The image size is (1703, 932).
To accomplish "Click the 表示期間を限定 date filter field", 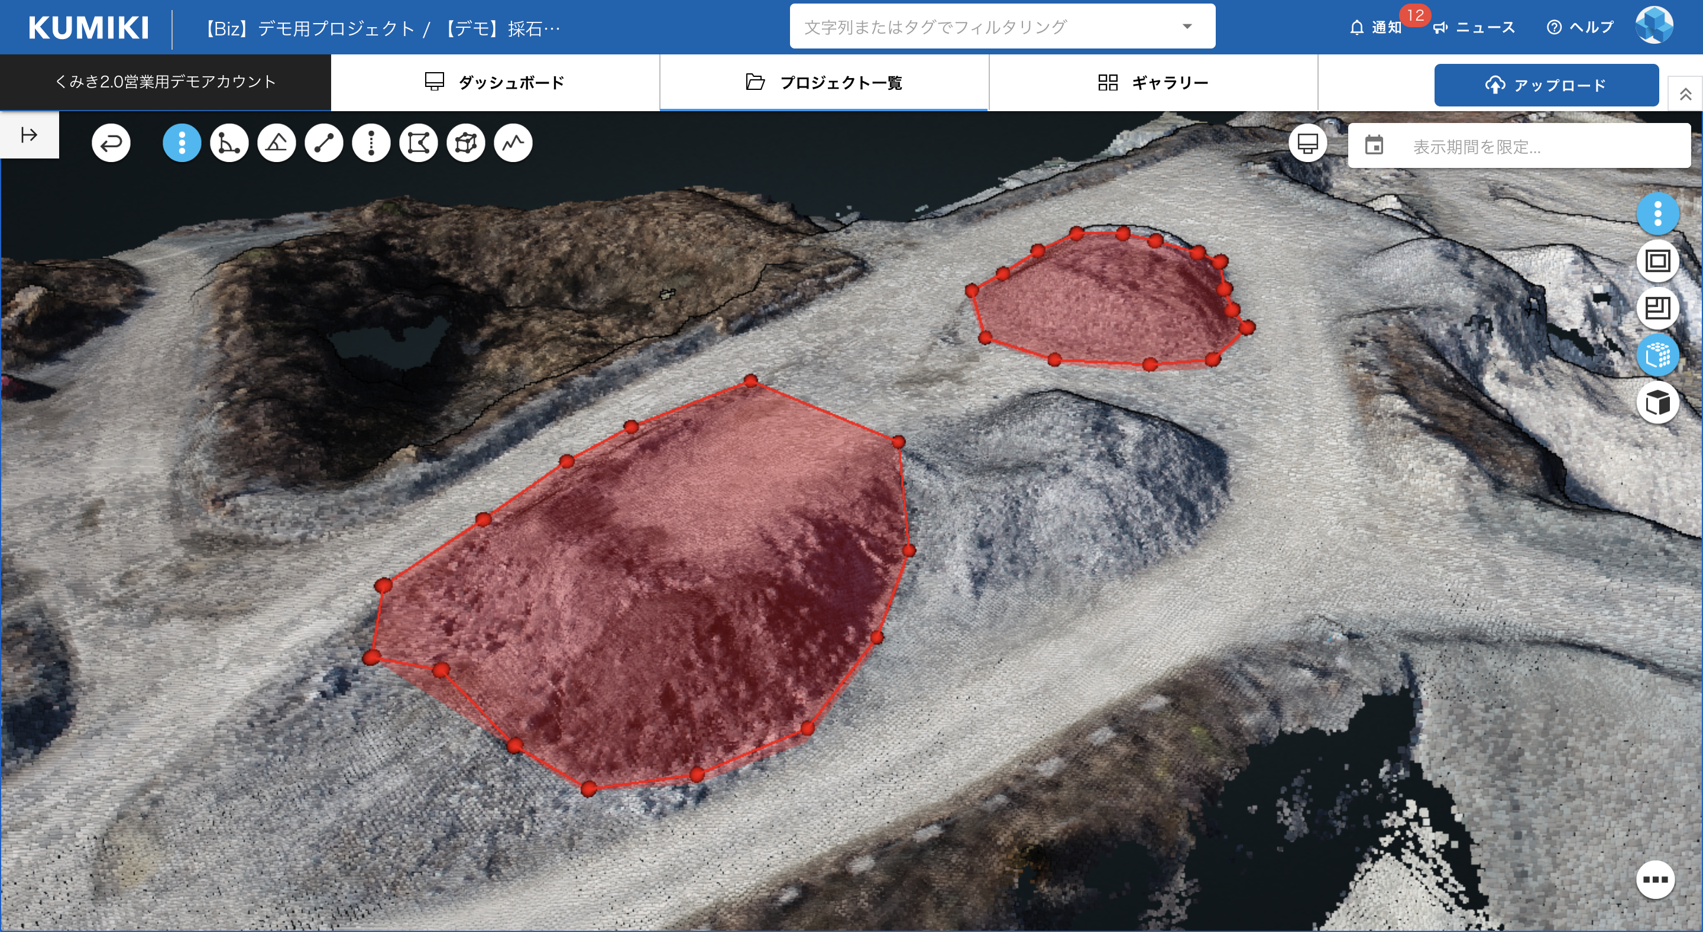I will (x=1518, y=146).
